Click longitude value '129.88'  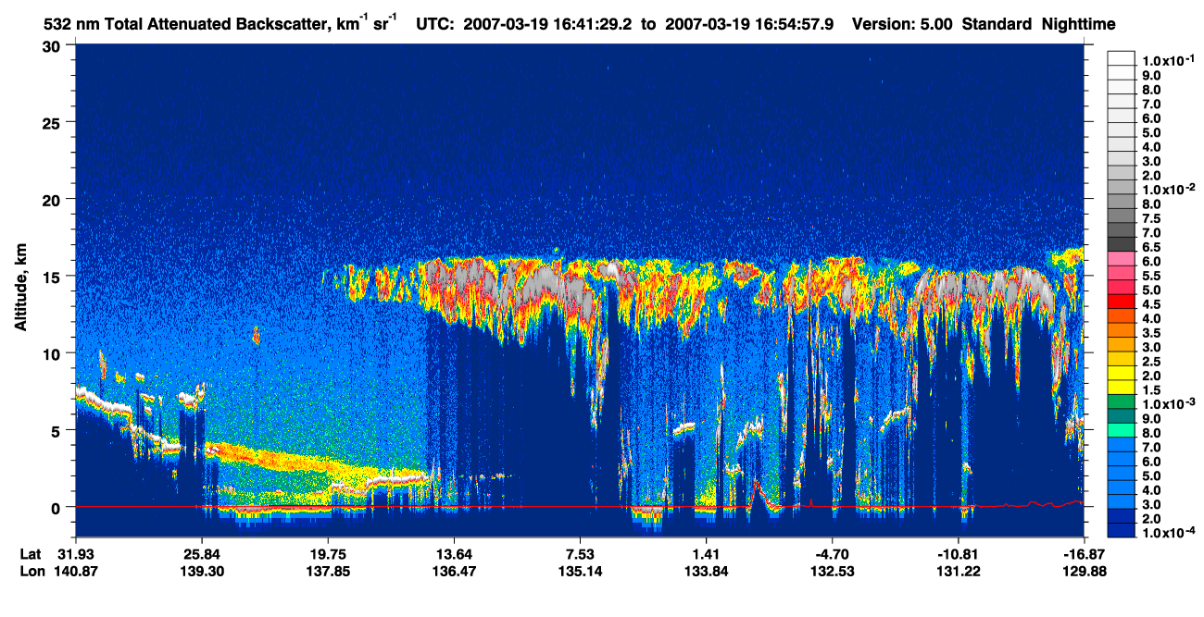click(1084, 571)
